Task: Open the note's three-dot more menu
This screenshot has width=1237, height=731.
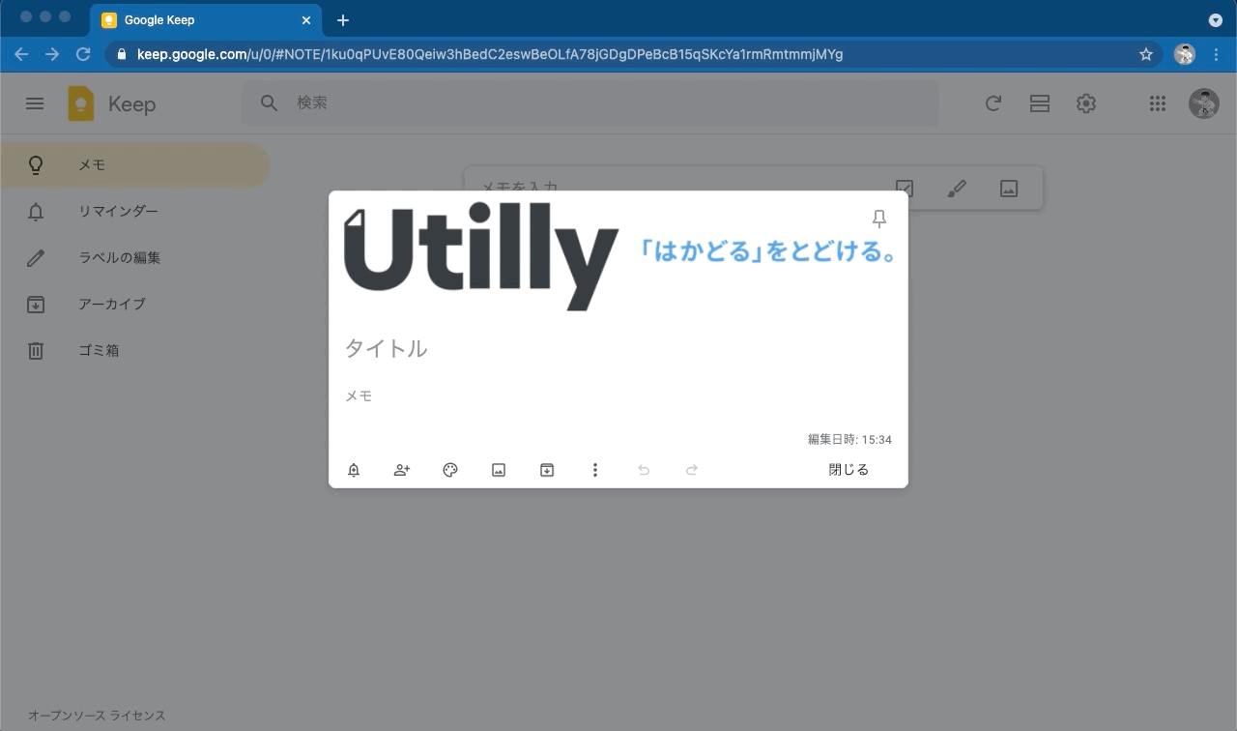Action: pos(595,470)
